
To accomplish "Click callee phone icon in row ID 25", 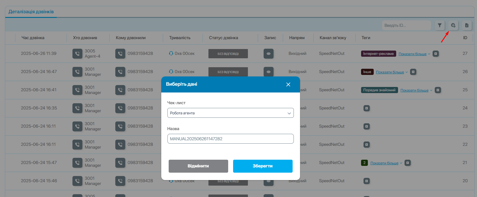I will tap(120, 90).
